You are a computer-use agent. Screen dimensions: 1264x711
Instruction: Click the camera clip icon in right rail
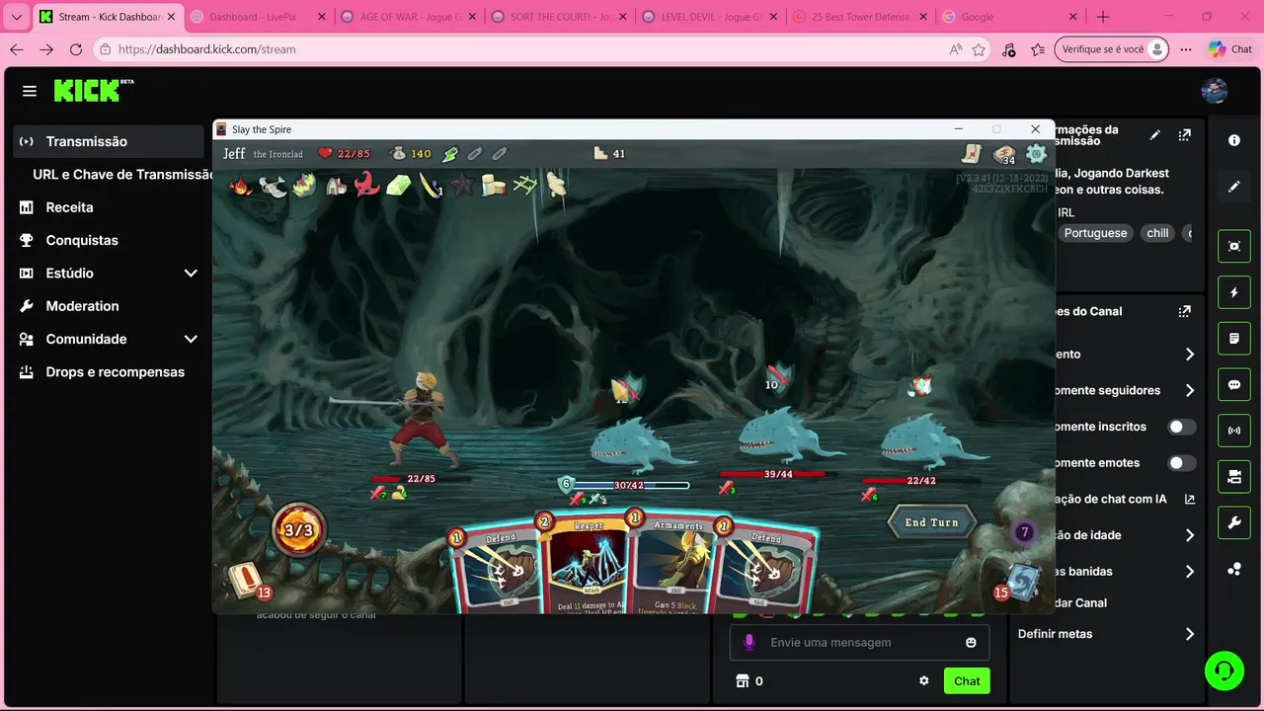[1234, 246]
